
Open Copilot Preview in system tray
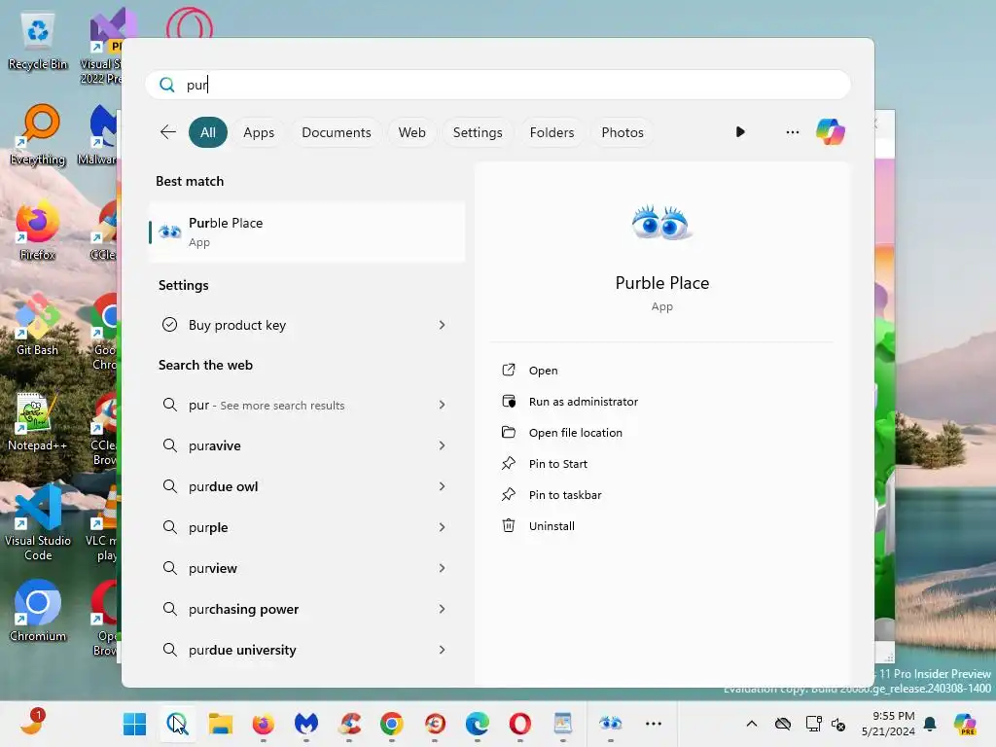(x=965, y=724)
